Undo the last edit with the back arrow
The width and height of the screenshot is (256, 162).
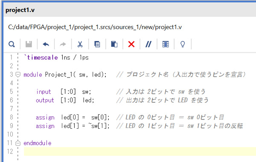[x=46, y=44]
